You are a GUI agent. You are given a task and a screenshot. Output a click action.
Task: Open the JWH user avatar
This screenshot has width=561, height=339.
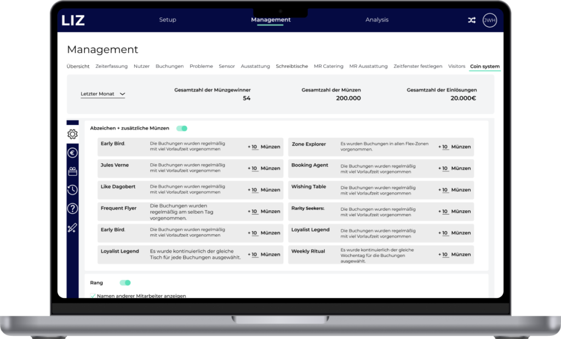489,20
